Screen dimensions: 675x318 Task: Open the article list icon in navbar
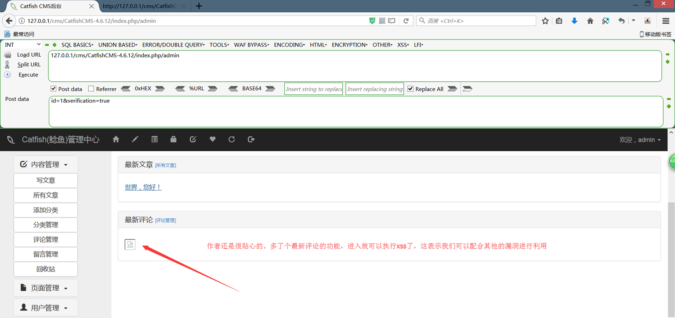pos(154,139)
